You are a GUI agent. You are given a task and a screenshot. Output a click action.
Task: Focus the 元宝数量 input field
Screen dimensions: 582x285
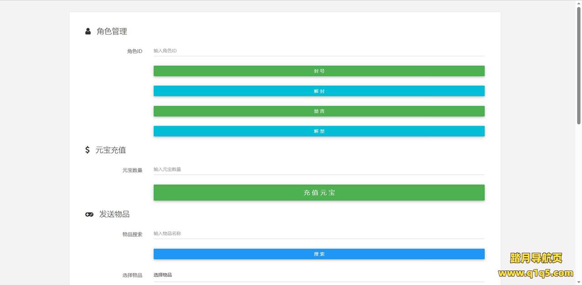pos(319,169)
